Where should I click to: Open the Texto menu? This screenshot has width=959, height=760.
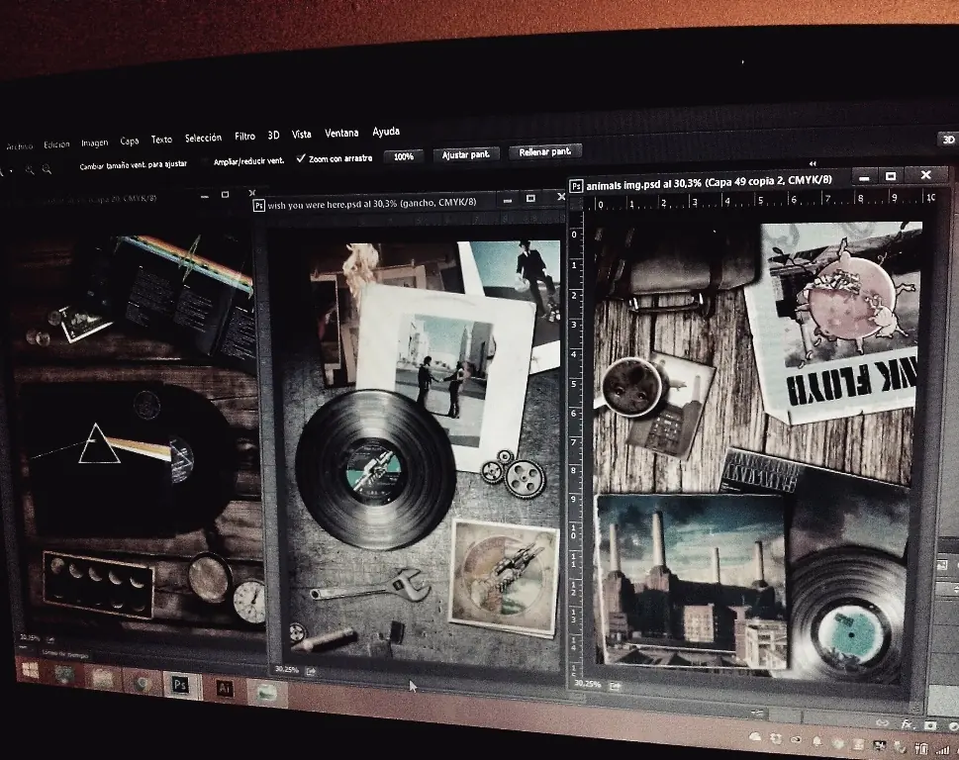coord(161,140)
